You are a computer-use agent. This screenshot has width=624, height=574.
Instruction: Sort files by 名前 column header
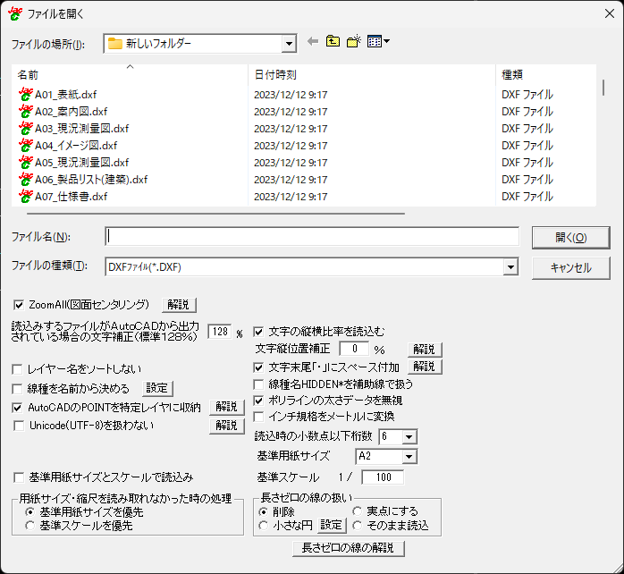(x=29, y=75)
